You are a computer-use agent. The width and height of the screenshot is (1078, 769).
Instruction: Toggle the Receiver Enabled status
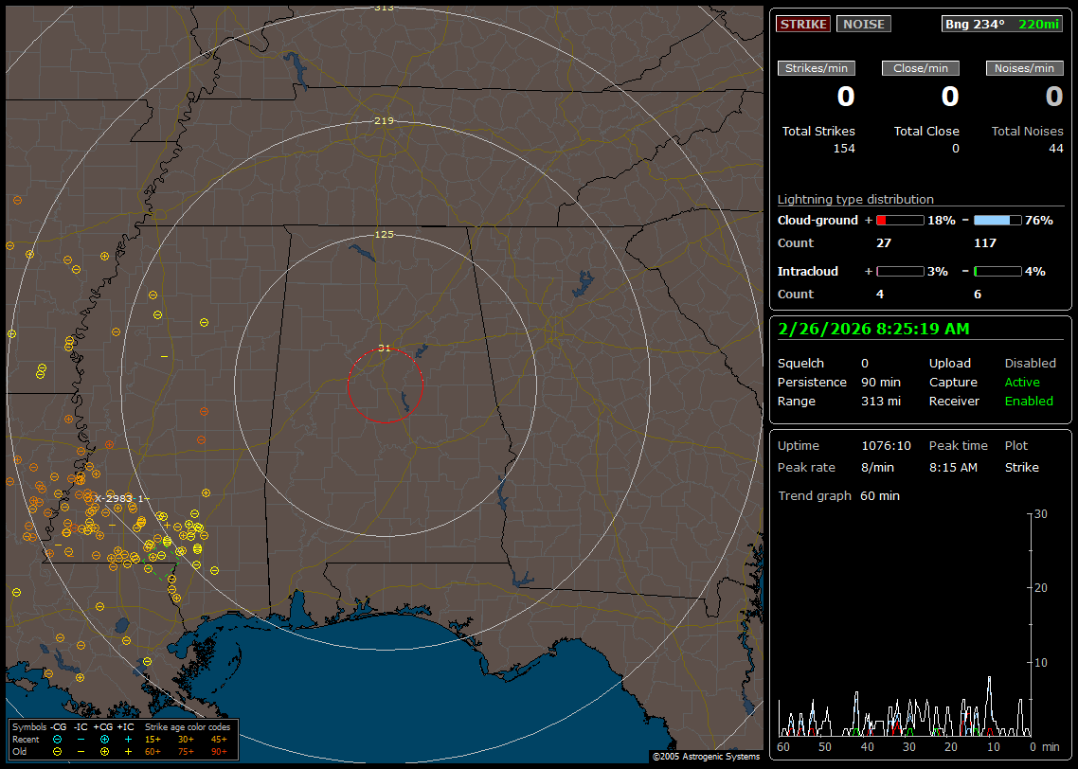coord(1029,402)
